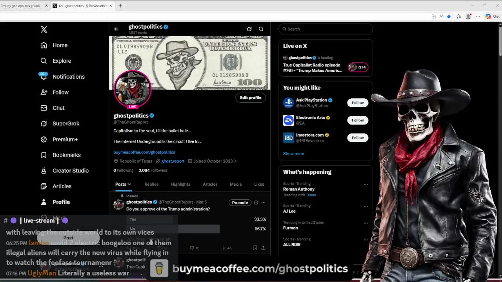502x282 pixels.
Task: Expand Joined October 2023 chevron
Action: point(235,161)
